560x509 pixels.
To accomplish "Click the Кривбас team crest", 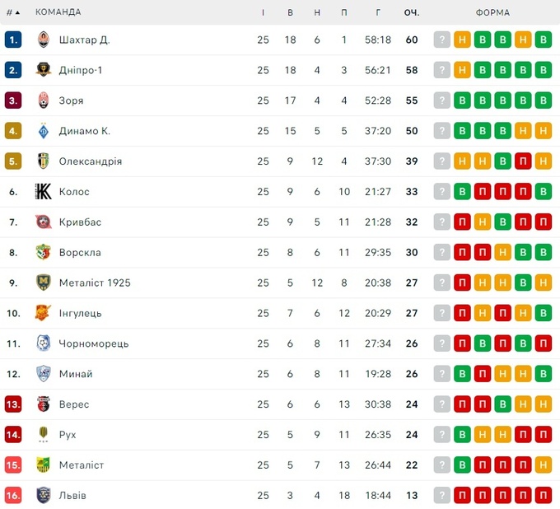I will 44,222.
